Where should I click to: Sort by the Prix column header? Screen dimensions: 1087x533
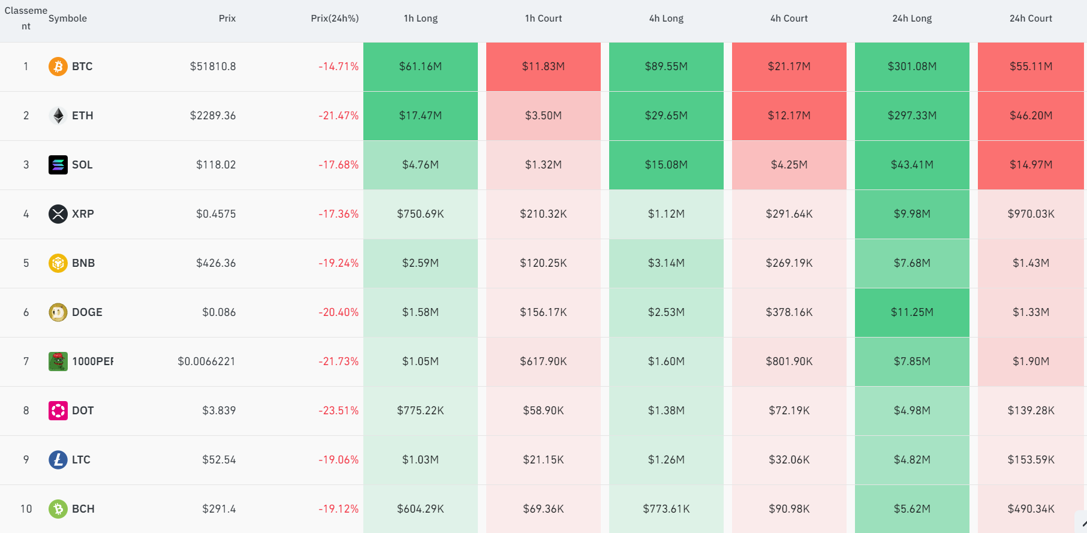tap(227, 19)
